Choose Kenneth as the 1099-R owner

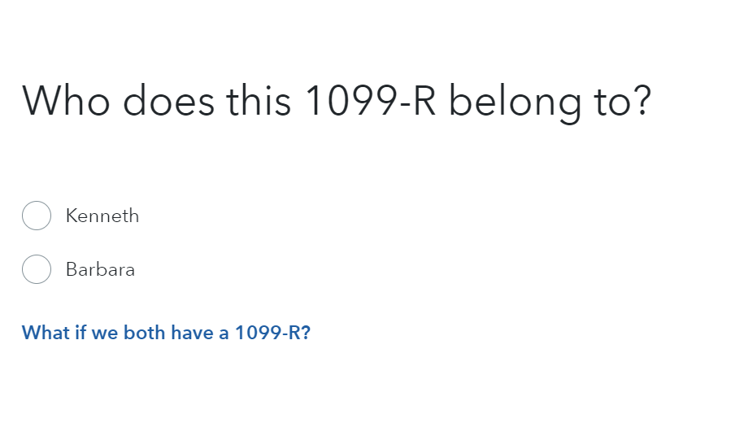pos(37,216)
